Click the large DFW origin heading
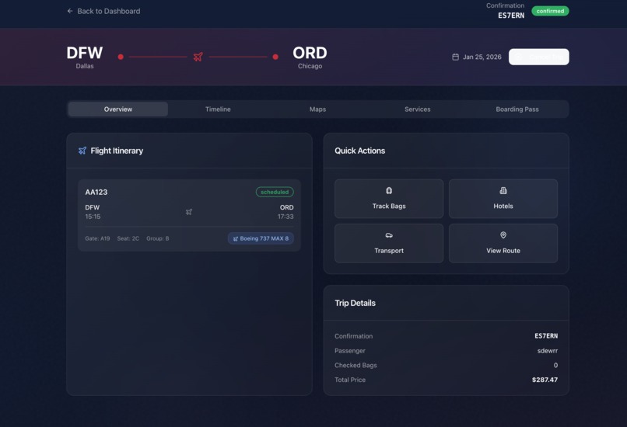Viewport: 627px width, 427px height. (84, 53)
